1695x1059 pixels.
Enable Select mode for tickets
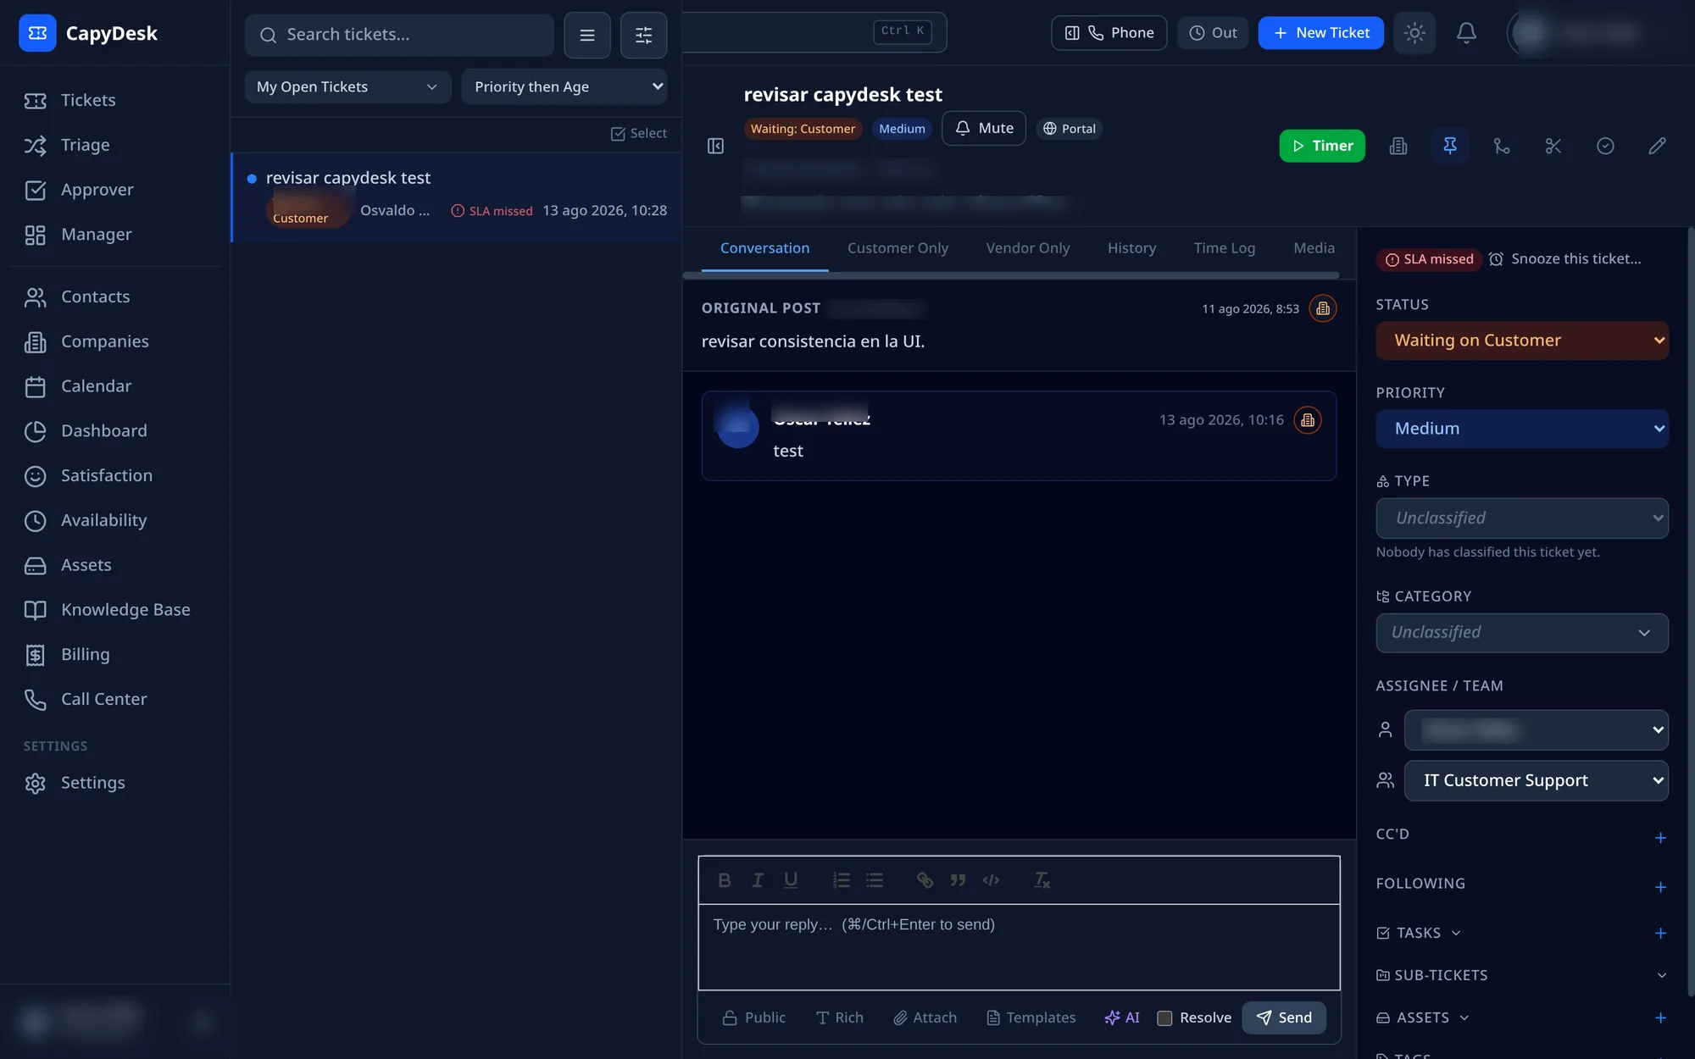coord(639,133)
